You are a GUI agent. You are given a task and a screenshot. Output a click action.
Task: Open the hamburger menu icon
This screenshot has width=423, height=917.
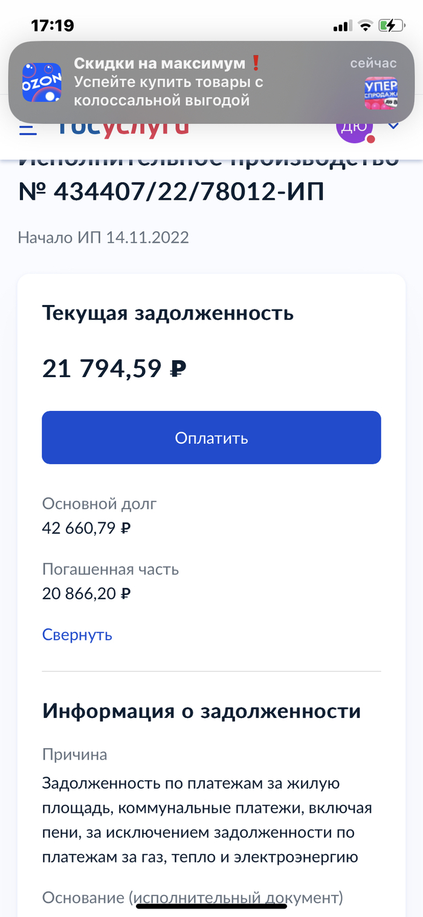(x=28, y=129)
